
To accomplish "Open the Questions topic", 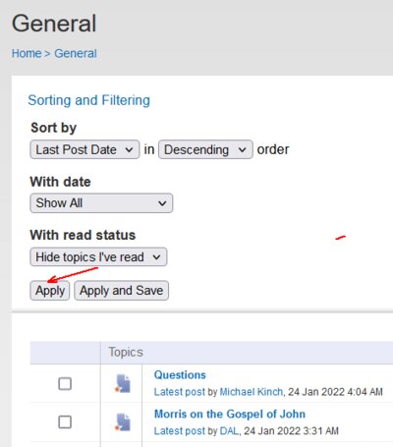I will (180, 375).
